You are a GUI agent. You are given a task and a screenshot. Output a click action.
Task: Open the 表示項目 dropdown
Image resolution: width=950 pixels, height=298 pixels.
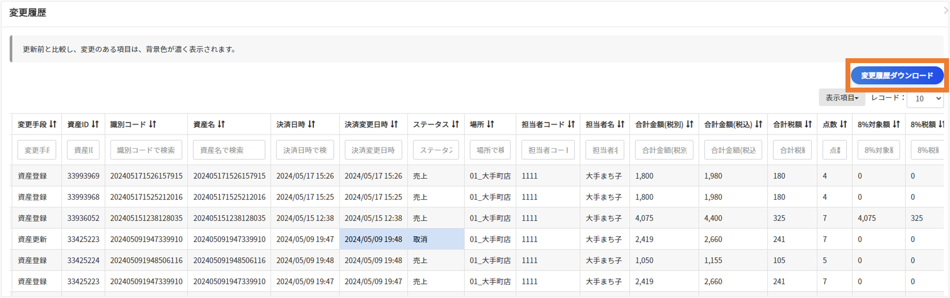(842, 98)
